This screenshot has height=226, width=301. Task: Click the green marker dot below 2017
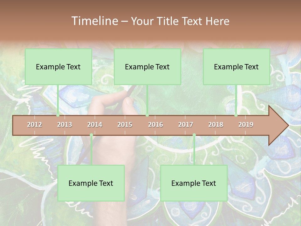pos(194,135)
